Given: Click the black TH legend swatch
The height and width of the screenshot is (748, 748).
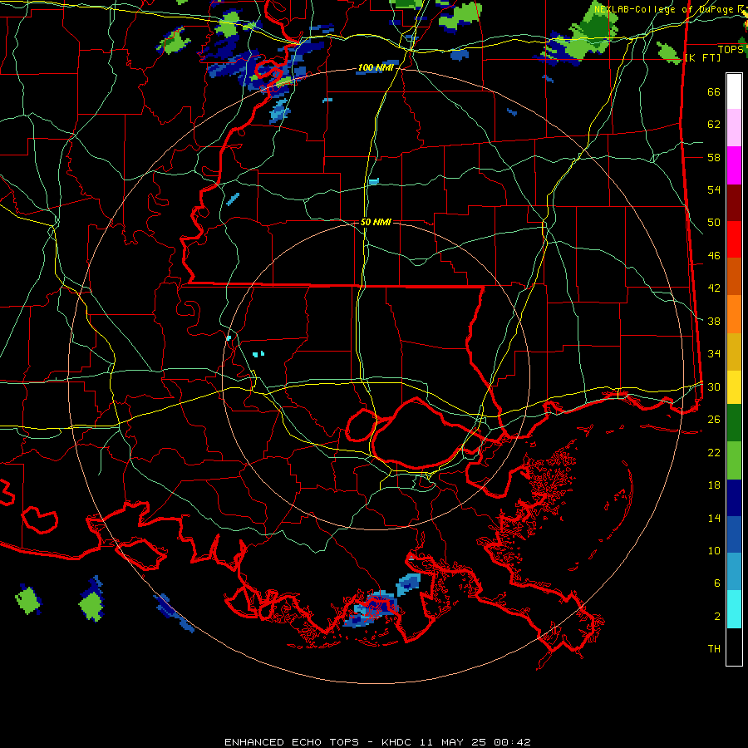Looking at the screenshot, I should 734,647.
